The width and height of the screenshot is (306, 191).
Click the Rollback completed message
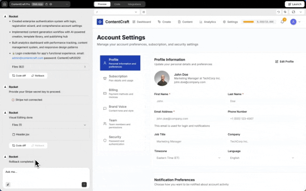coord(21,162)
